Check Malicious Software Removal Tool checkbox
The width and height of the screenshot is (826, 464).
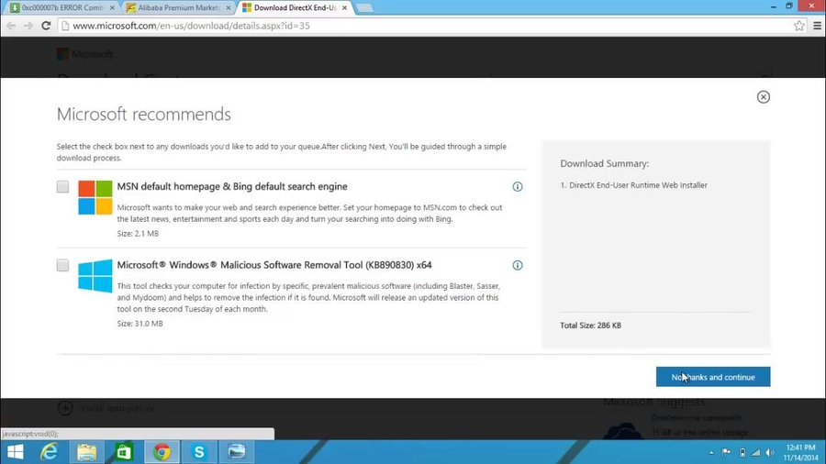click(x=62, y=266)
